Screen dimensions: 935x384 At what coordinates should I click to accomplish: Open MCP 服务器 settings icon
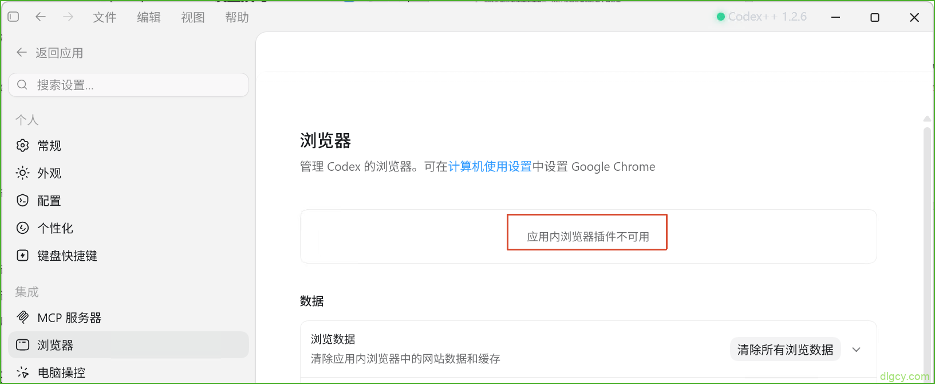click(23, 317)
